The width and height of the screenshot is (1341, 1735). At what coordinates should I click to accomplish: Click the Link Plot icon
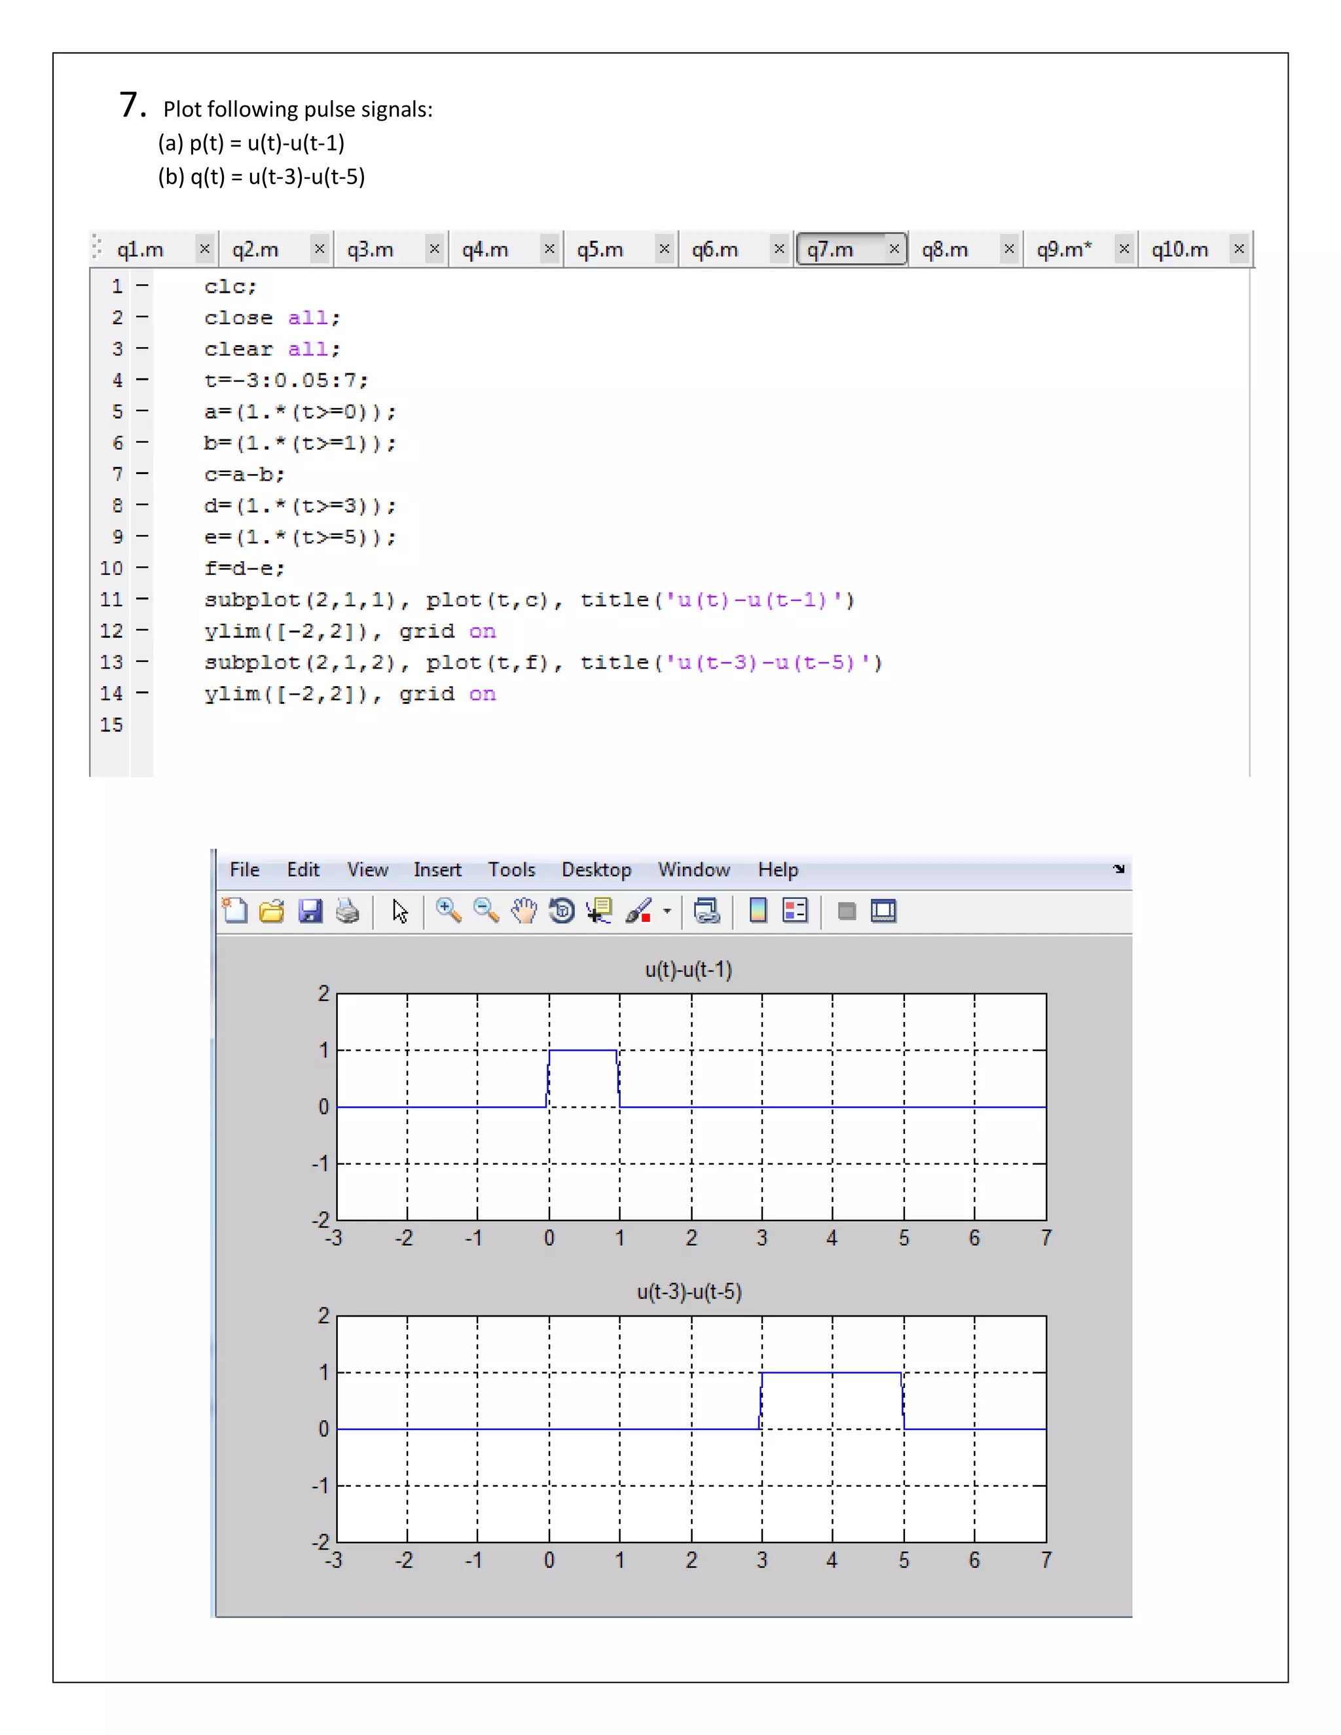(x=707, y=911)
